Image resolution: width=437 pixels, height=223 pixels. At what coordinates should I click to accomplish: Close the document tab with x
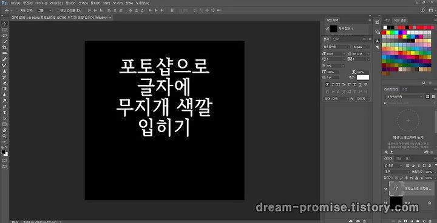[110, 18]
